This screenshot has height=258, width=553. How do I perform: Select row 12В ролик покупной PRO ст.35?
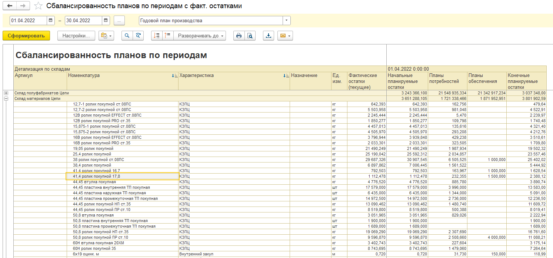coord(102,121)
